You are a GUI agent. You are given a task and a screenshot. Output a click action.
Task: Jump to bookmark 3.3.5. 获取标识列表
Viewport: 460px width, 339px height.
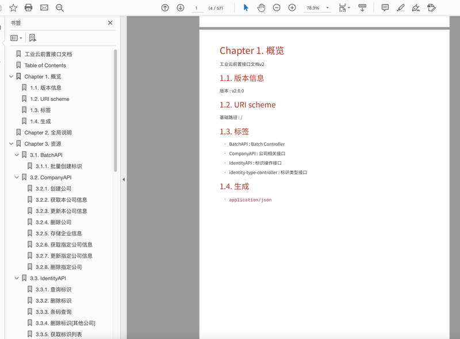(x=59, y=334)
